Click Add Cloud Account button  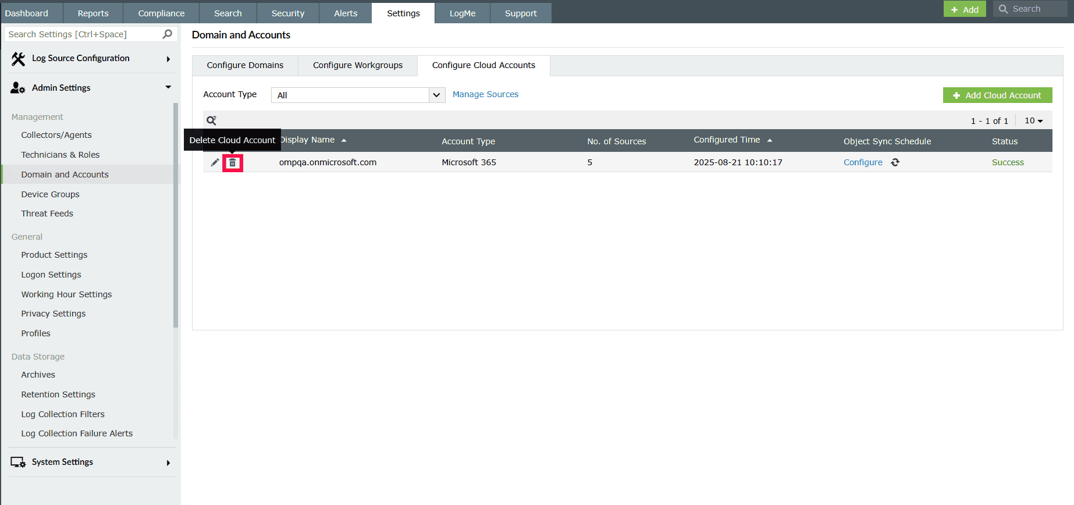[x=997, y=95]
